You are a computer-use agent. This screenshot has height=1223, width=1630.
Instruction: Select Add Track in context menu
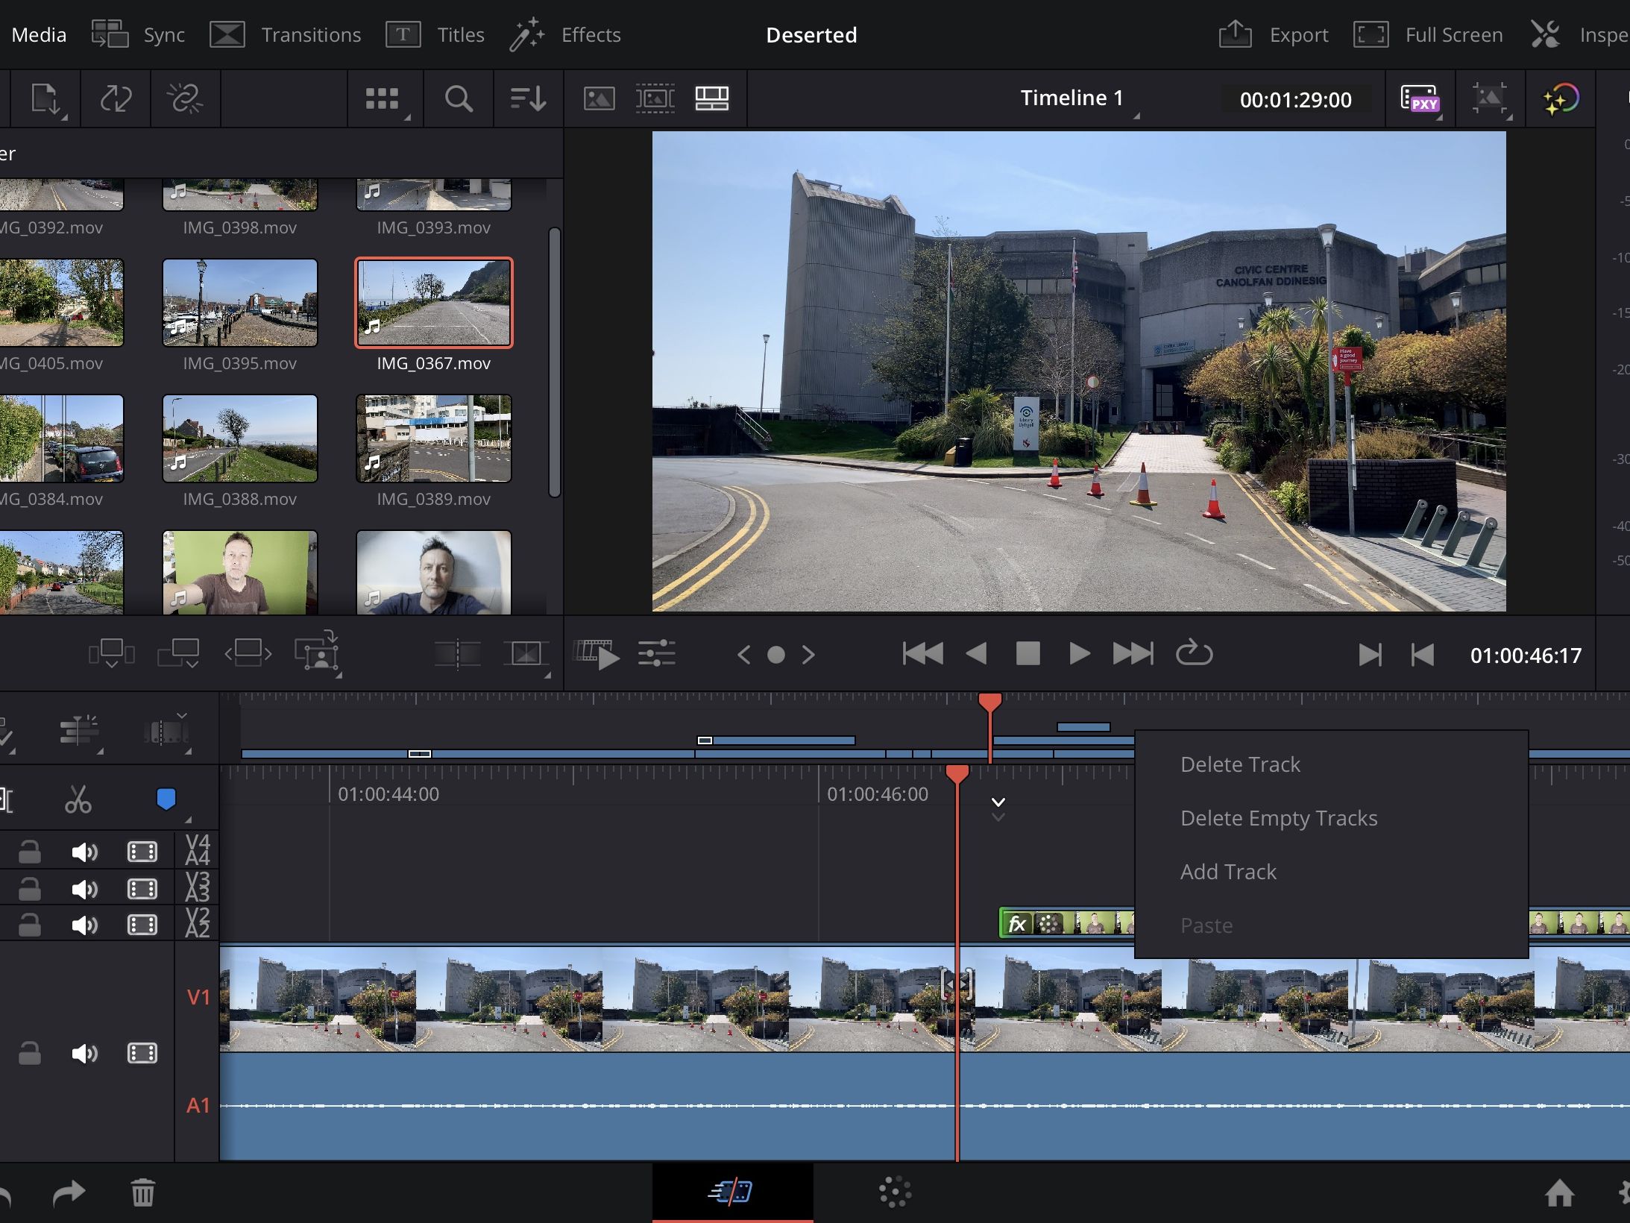click(1227, 872)
